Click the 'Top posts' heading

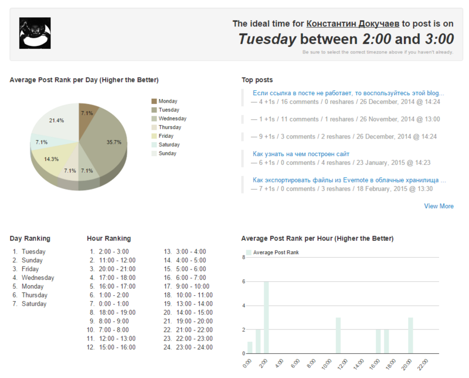[257, 80]
